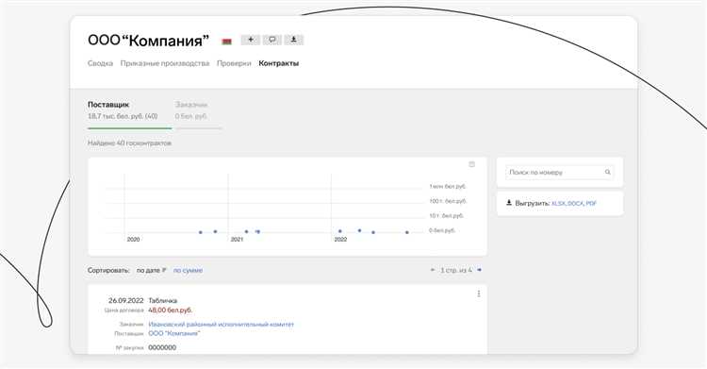Open the ООО "Компания" supplier link
The height and width of the screenshot is (369, 707).
[x=174, y=333]
